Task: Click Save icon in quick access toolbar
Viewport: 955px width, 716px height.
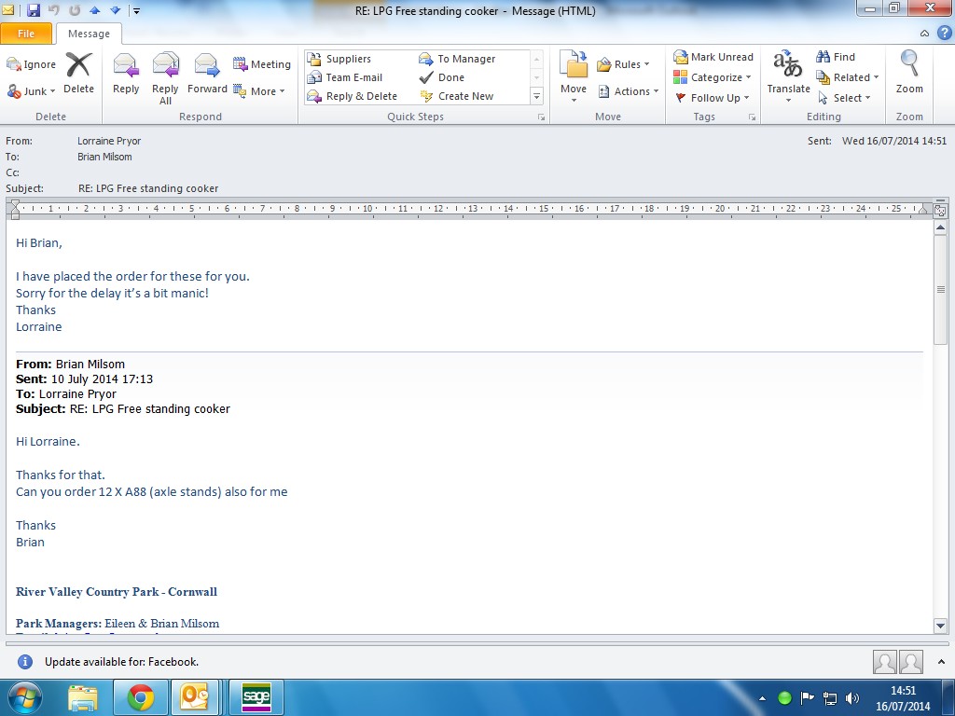Action: [34, 10]
